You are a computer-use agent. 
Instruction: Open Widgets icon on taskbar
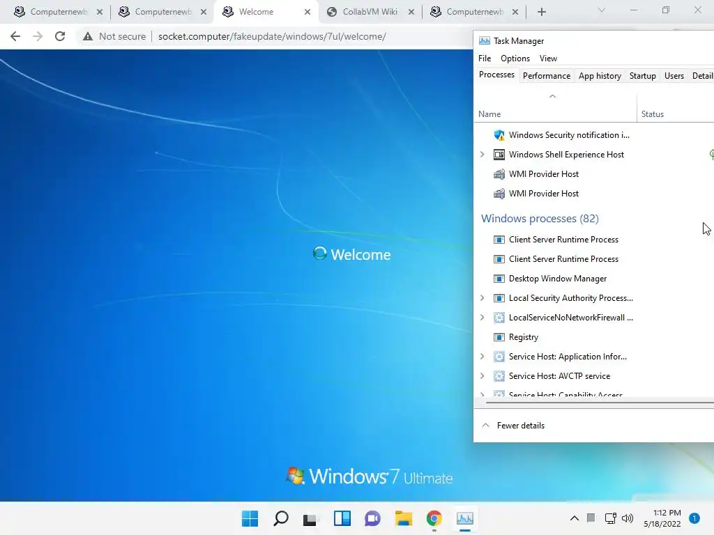click(x=342, y=518)
